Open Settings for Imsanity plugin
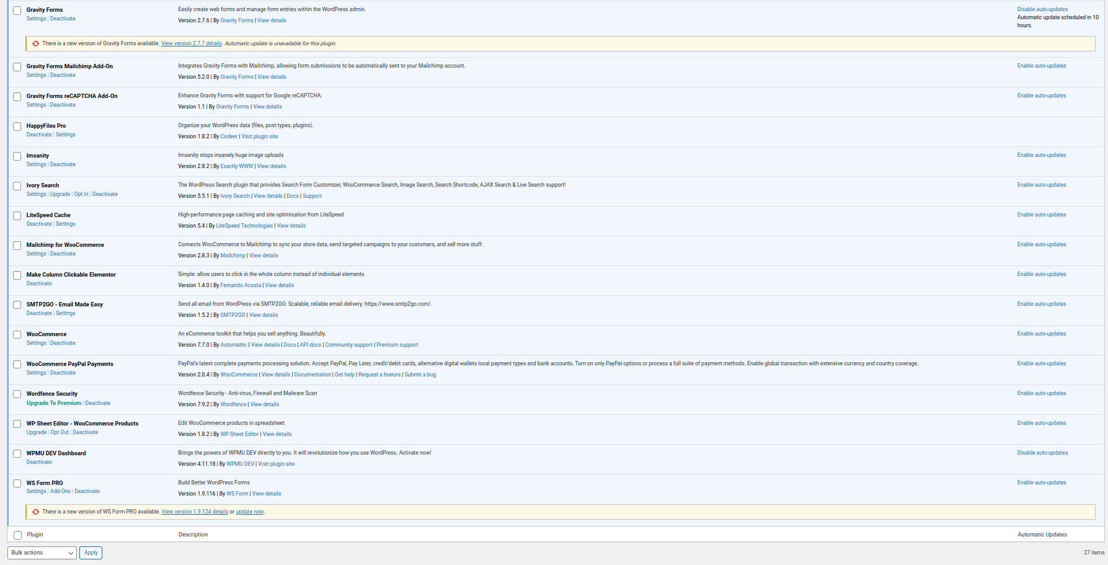The height and width of the screenshot is (565, 1108). pos(36,164)
